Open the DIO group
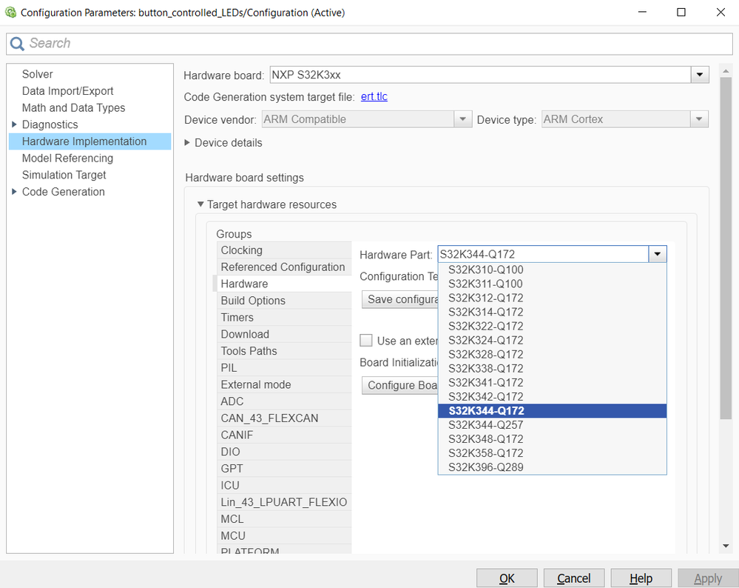 coord(284,452)
